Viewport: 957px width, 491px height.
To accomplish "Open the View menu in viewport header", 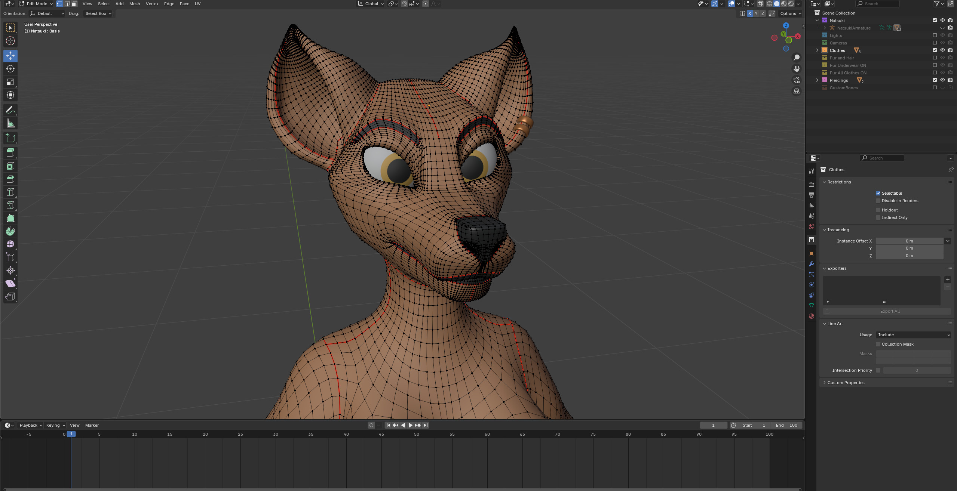I will point(87,4).
